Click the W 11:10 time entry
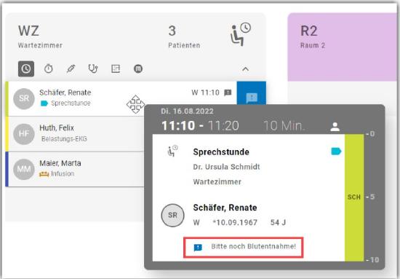This screenshot has height=279, width=400. coord(205,93)
